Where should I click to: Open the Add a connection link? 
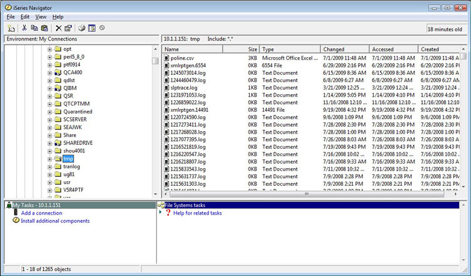41,213
